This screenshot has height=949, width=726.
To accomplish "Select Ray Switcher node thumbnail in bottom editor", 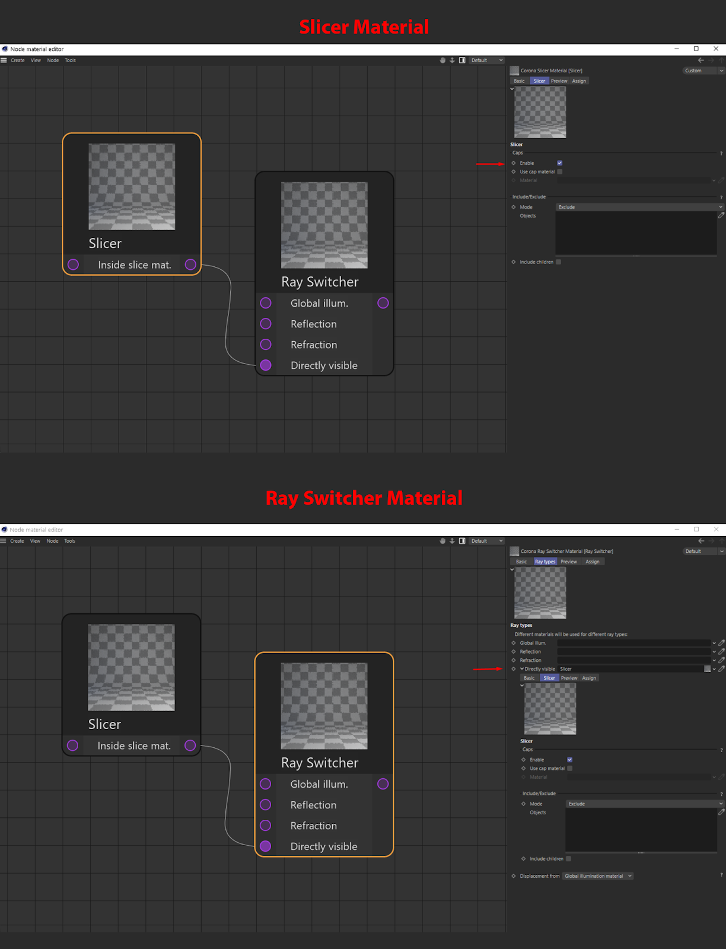I will [324, 706].
